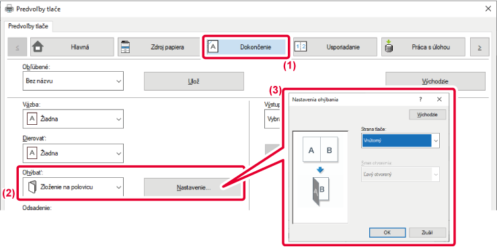Click the layout icon on Usporiadanie tab
The width and height of the screenshot is (497, 249).
pyautogui.click(x=301, y=47)
